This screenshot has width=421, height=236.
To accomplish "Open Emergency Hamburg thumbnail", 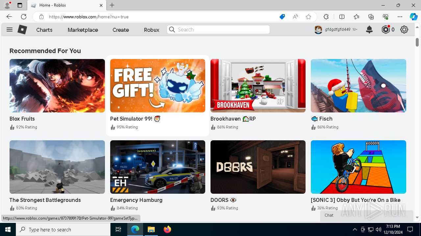I will click(158, 167).
